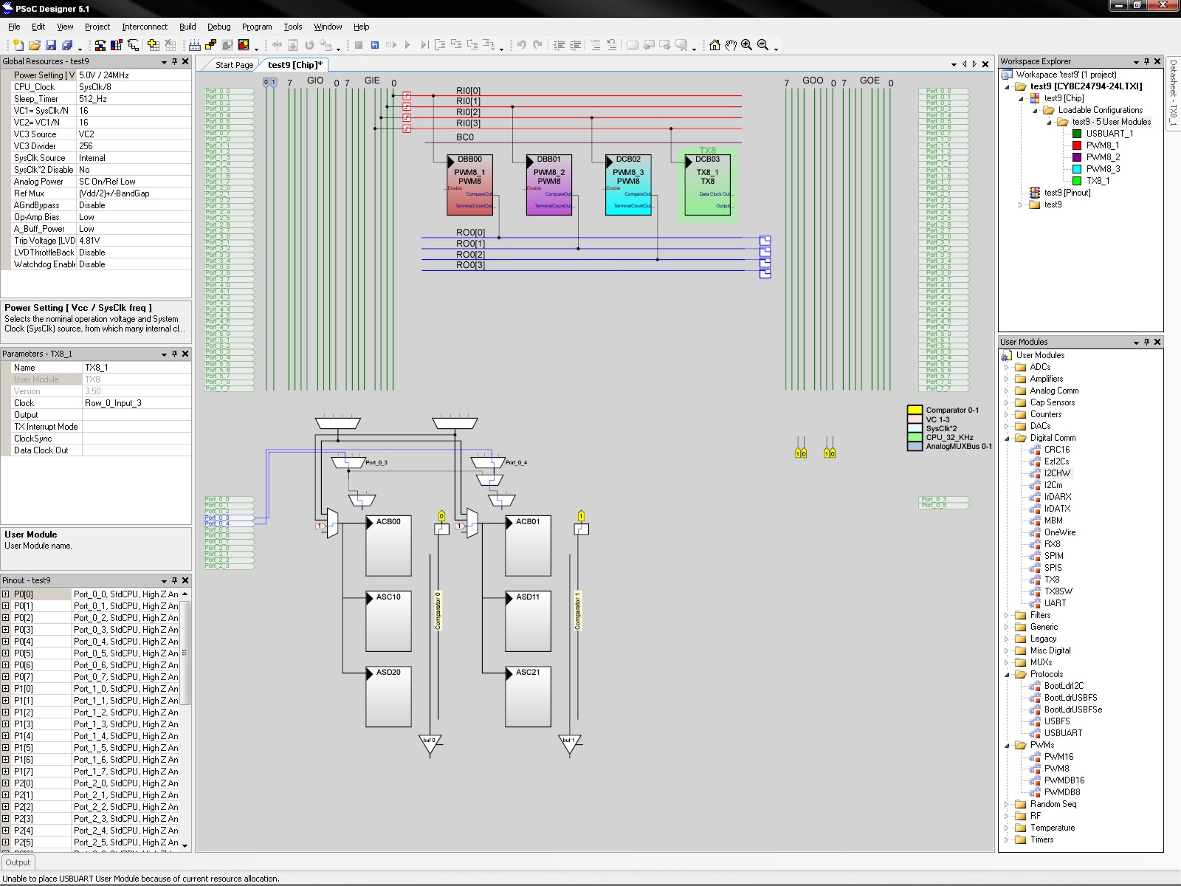Image resolution: width=1181 pixels, height=886 pixels.
Task: Click the ASD11 analog block
Action: tap(528, 622)
